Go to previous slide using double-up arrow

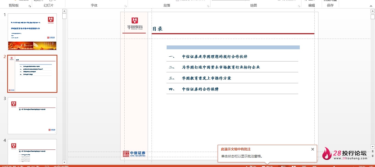click(373, 151)
